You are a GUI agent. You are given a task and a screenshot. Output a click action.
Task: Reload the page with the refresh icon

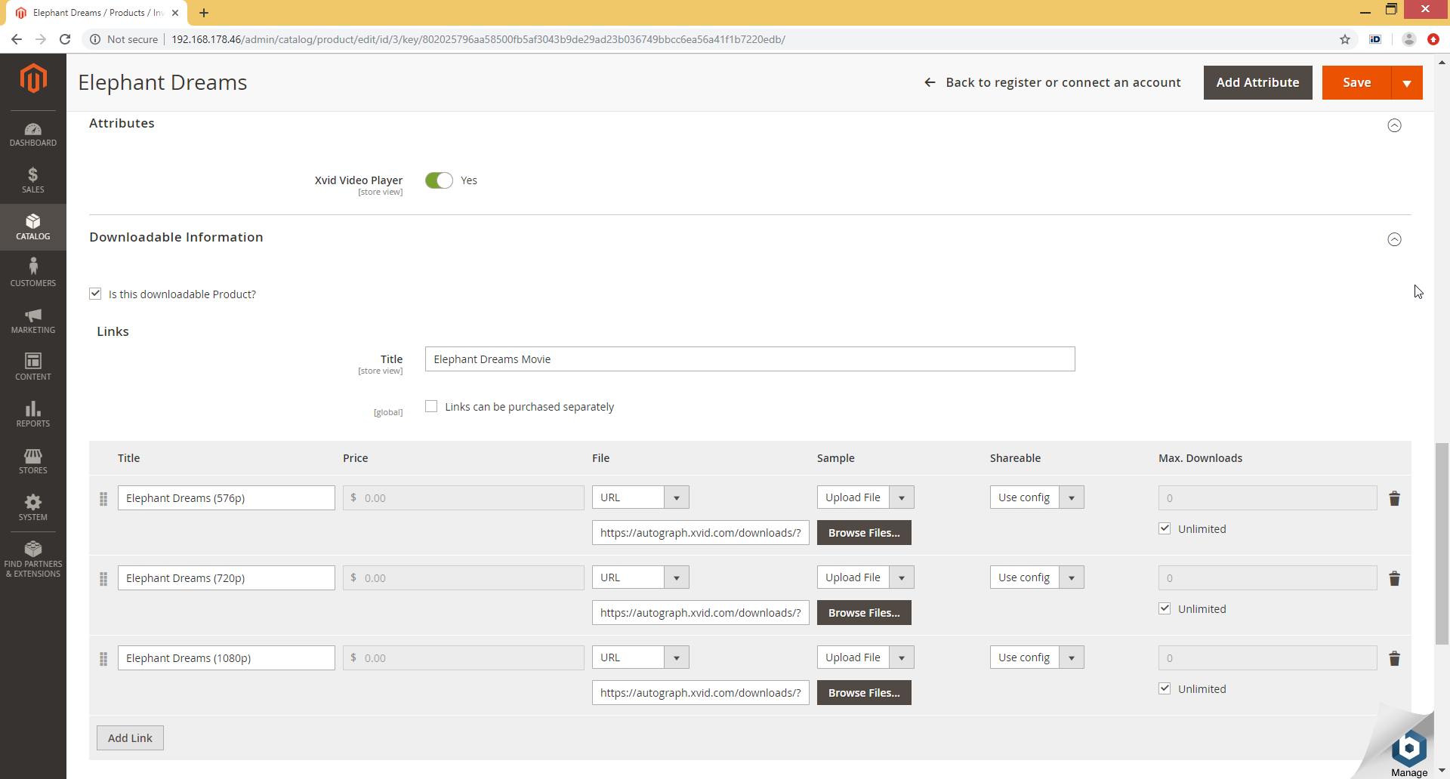65,39
